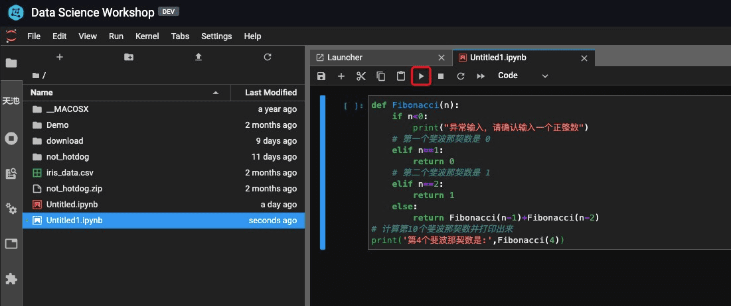This screenshot has width=731, height=306.
Task: Click the blue cell collapser bar
Action: click(x=323, y=173)
